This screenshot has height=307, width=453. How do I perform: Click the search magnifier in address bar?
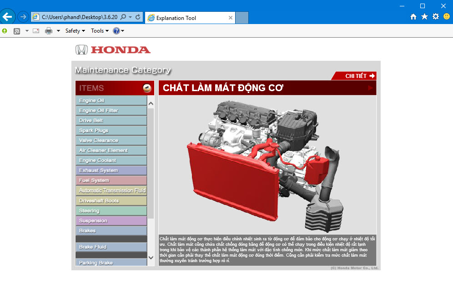click(x=123, y=17)
